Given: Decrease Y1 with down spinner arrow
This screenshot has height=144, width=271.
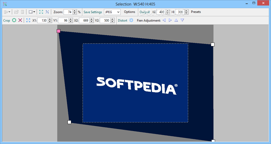Looking at the screenshot, I should click(70, 22).
